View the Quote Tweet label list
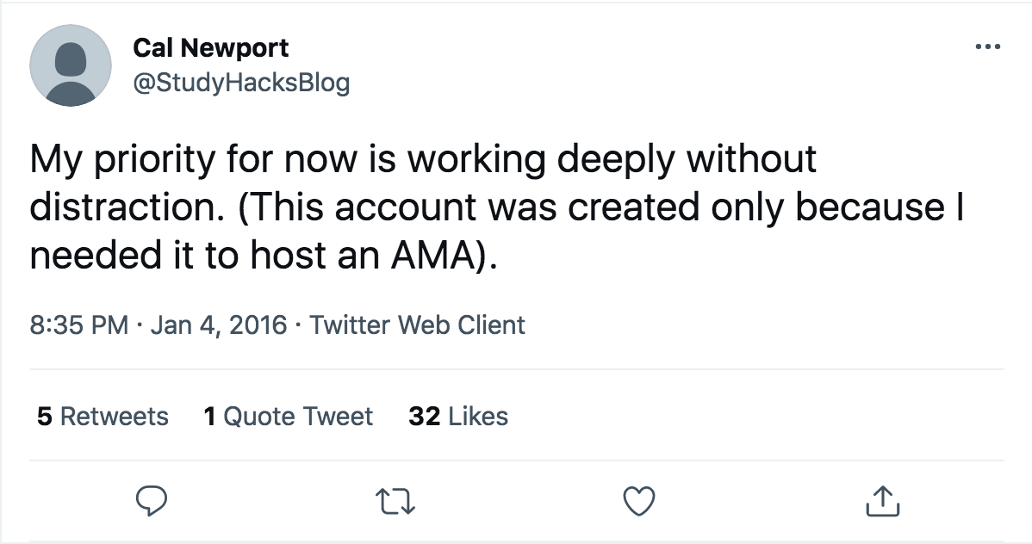This screenshot has height=544, width=1032. coord(298,417)
